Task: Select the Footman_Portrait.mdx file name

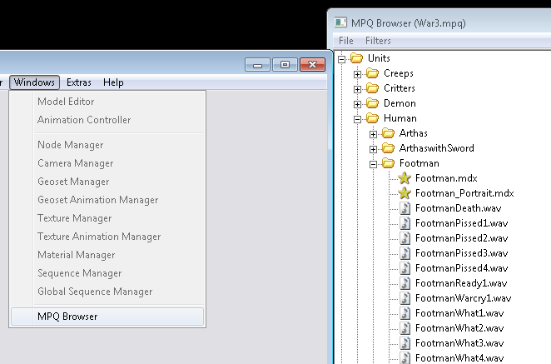Action: 464,193
